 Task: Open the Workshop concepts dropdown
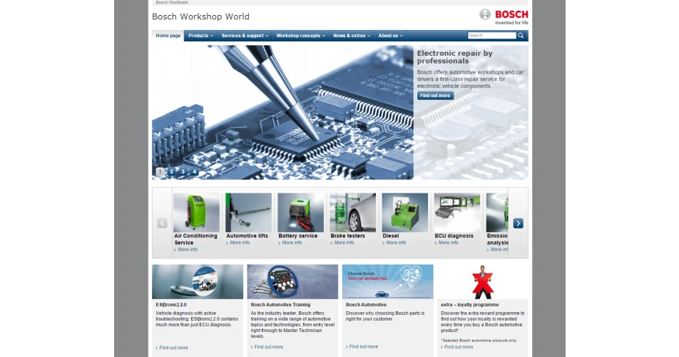[x=300, y=36]
